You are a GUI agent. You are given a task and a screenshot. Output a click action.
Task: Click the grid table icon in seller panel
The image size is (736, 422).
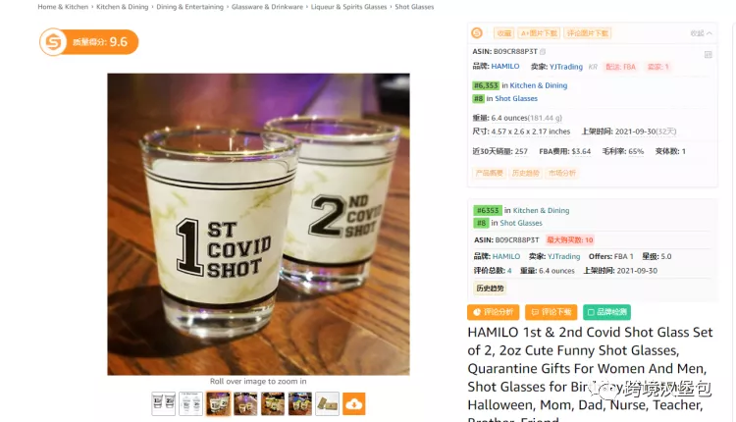pos(708,54)
